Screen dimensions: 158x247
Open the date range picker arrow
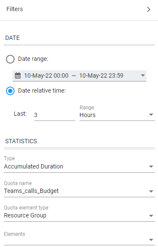pos(143,75)
